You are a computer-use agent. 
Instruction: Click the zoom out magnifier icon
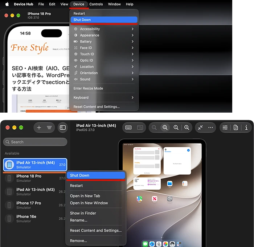pos(154,127)
